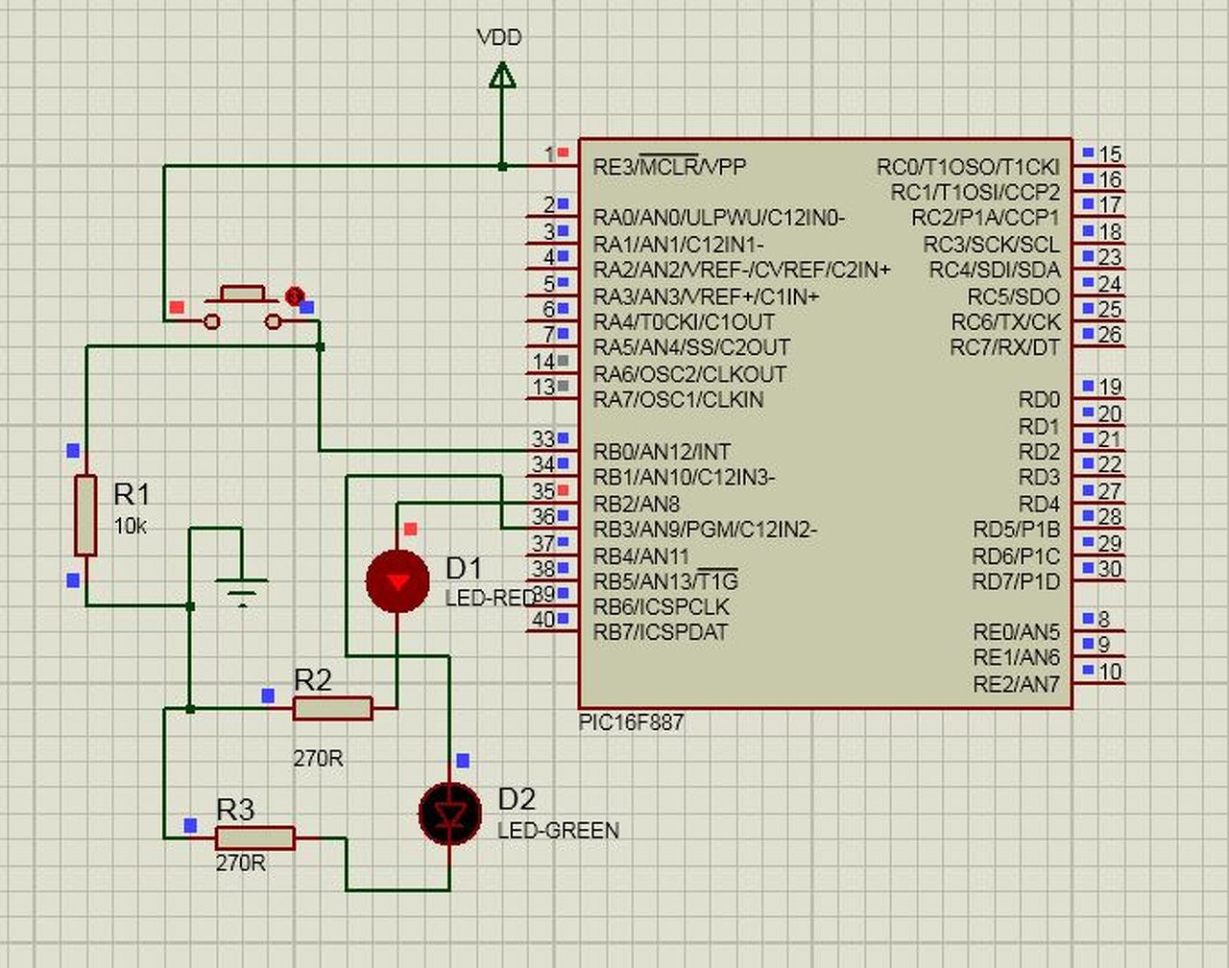
Task: Click the "RA3/AN3/VREF+/C1IN+" pin label
Action: coord(707,295)
